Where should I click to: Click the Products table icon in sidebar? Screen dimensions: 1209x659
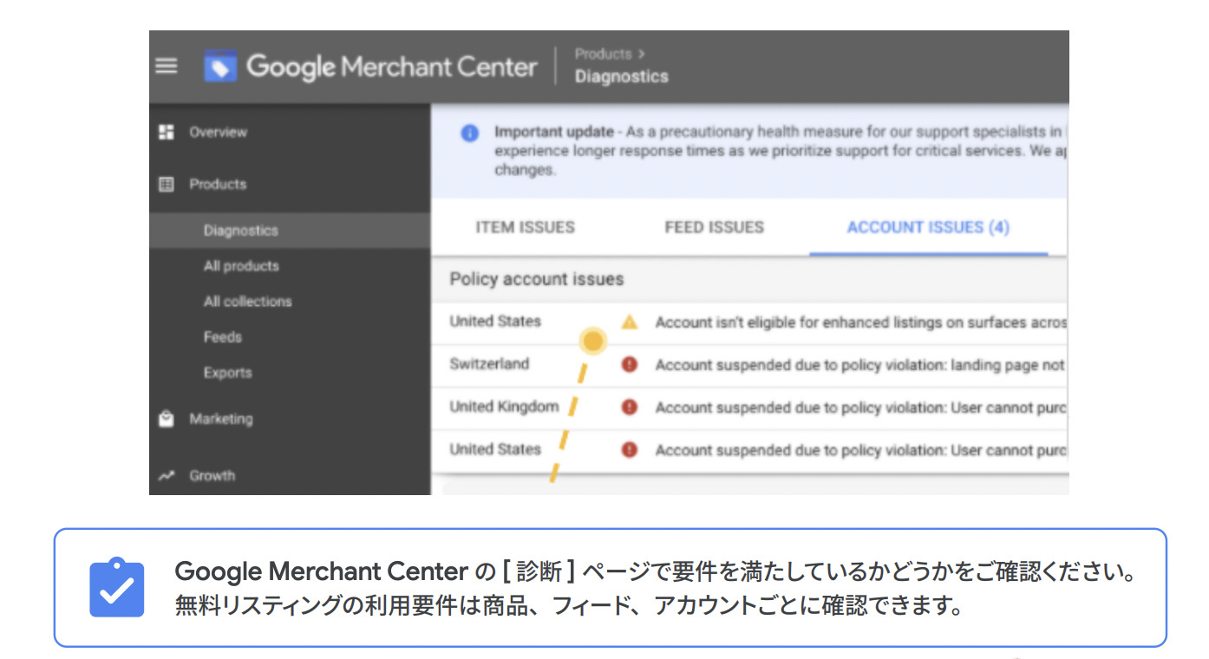click(x=166, y=184)
